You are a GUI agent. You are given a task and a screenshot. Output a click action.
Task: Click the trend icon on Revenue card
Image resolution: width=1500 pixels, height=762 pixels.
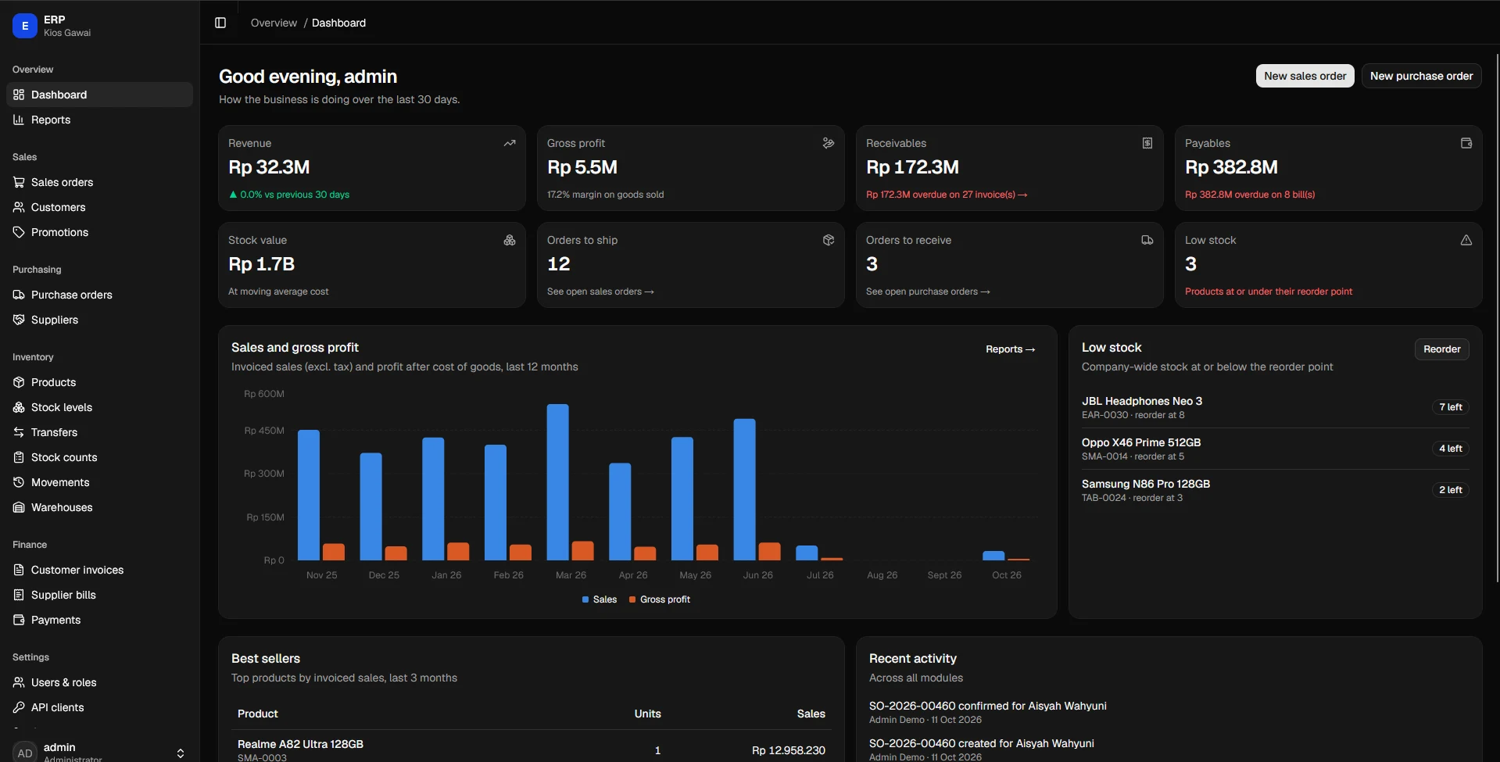coord(510,143)
